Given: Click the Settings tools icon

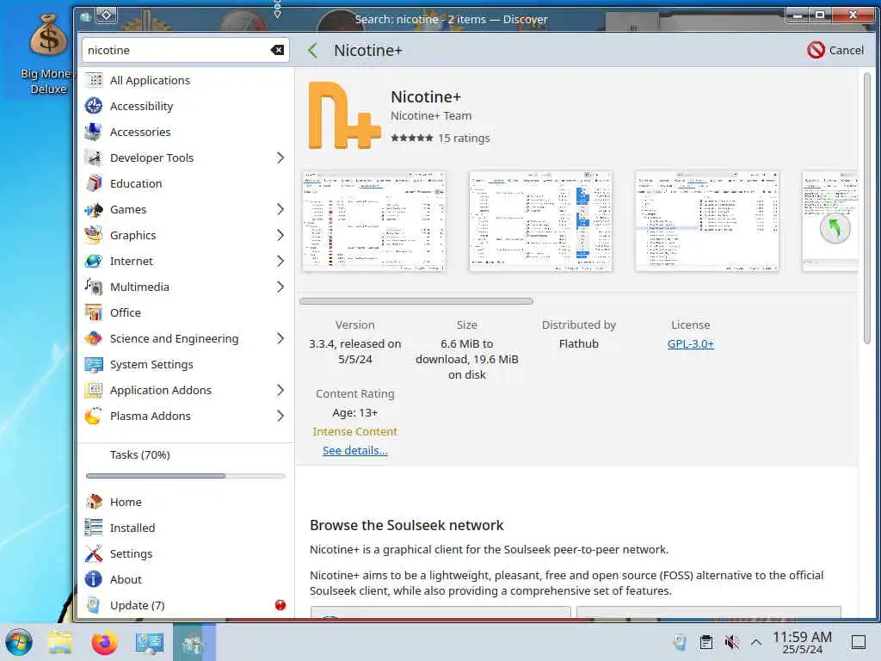Looking at the screenshot, I should tap(94, 553).
